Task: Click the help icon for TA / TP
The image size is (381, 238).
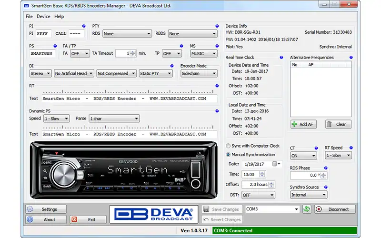Action: coord(181,46)
